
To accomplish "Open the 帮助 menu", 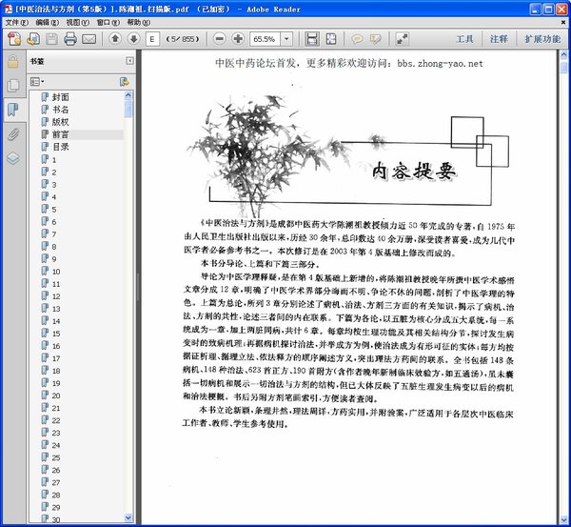I will tap(138, 22).
